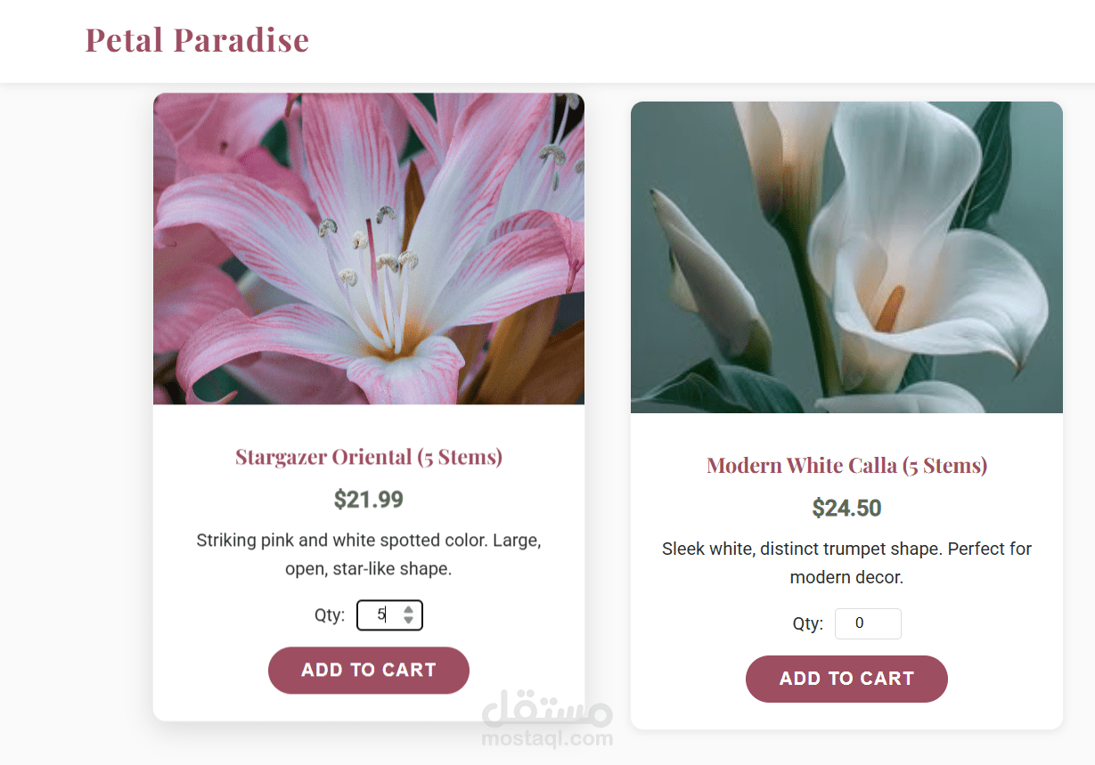Open the Modern White Calla (5 Stems) title
This screenshot has height=765, width=1095.
tap(846, 466)
